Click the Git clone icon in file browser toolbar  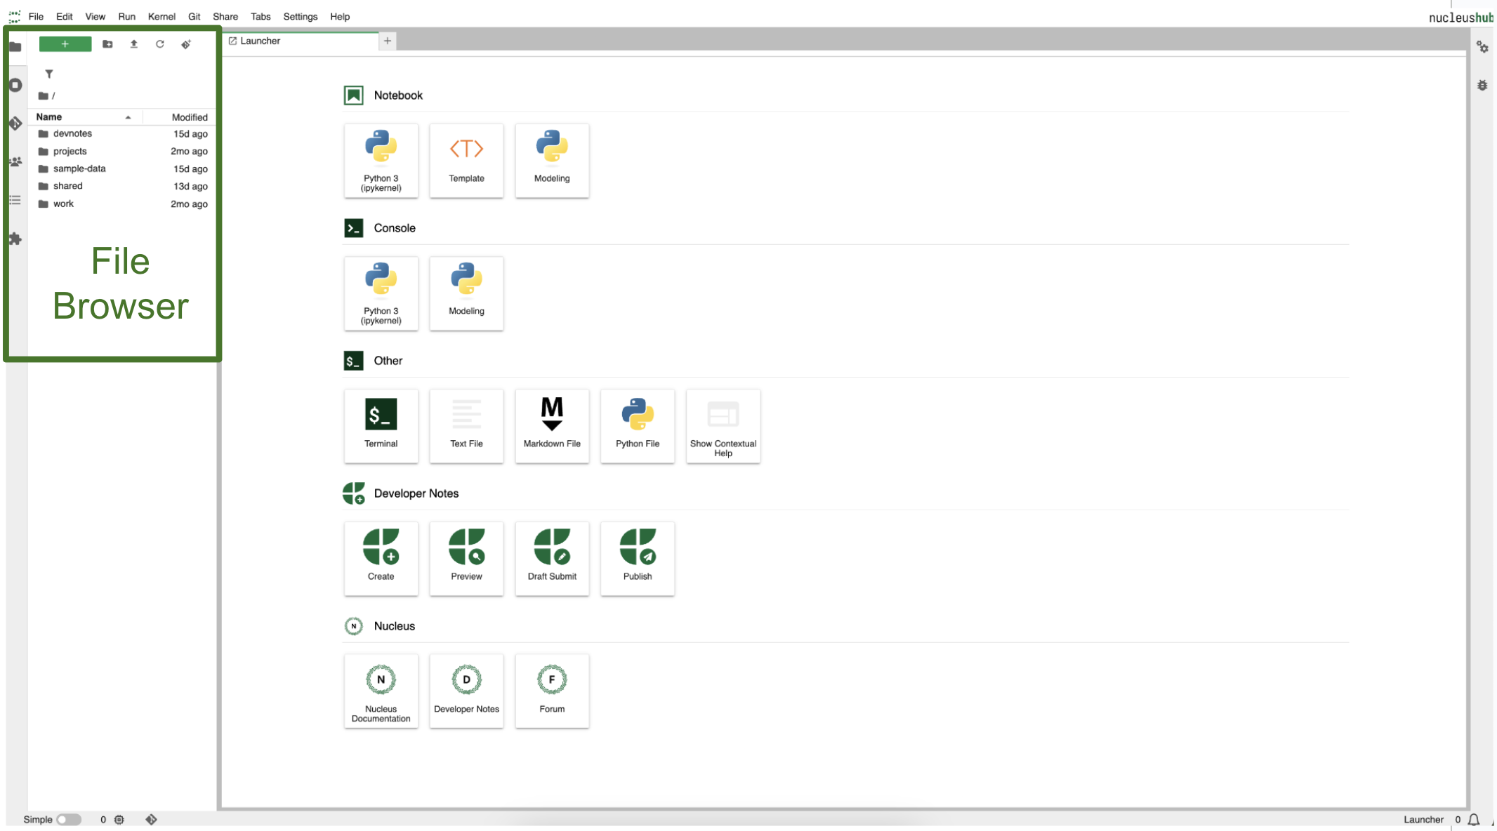point(186,44)
